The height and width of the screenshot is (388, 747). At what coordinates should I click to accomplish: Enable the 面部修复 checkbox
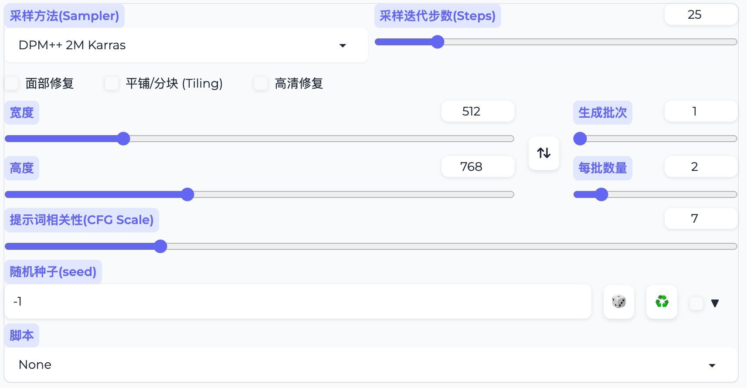click(11, 83)
